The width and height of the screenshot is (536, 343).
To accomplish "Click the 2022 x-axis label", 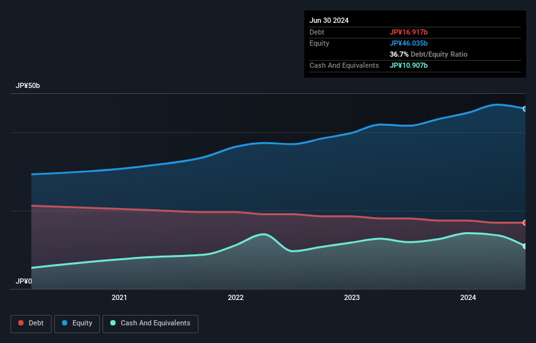I will pyautogui.click(x=236, y=297).
